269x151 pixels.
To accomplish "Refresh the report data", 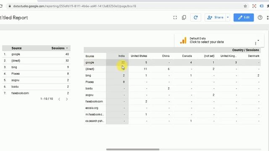I will [195, 17].
